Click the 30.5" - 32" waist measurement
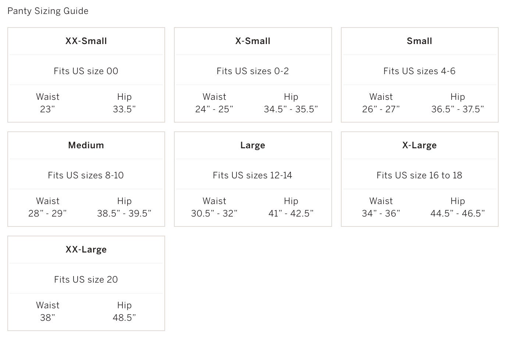This screenshot has height=345, width=506. click(x=214, y=213)
